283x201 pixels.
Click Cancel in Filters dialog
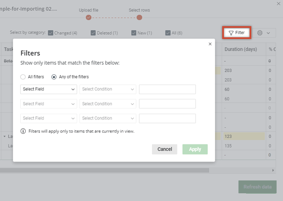164,149
